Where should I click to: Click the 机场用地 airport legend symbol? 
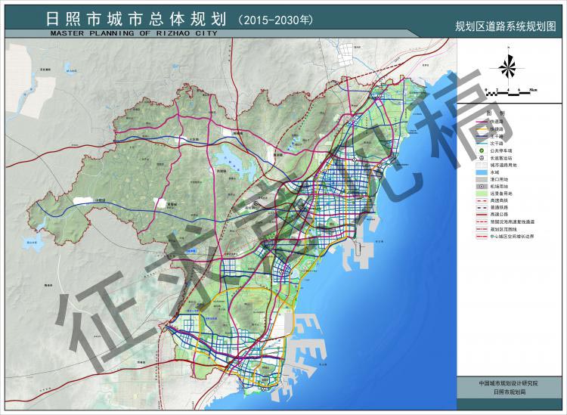click(481, 187)
